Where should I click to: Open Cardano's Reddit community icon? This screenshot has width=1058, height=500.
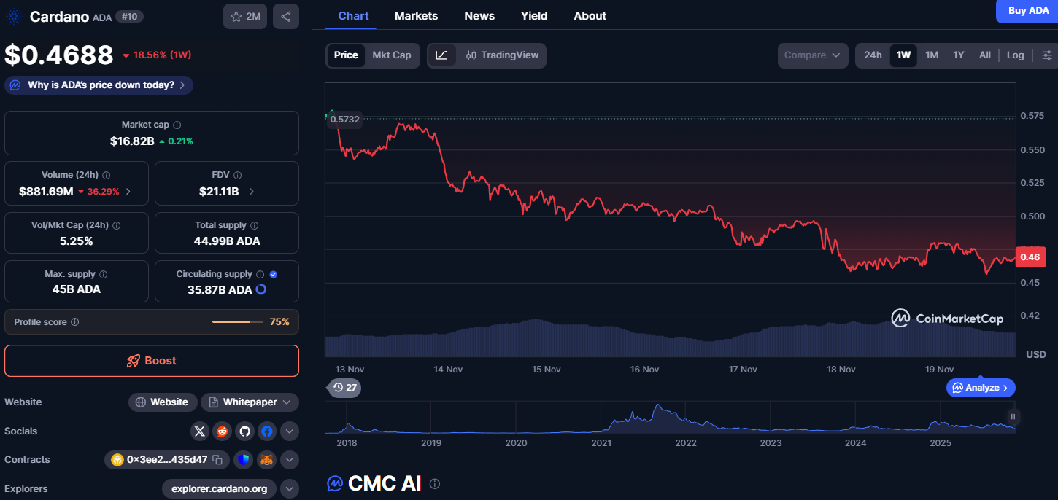tap(222, 431)
